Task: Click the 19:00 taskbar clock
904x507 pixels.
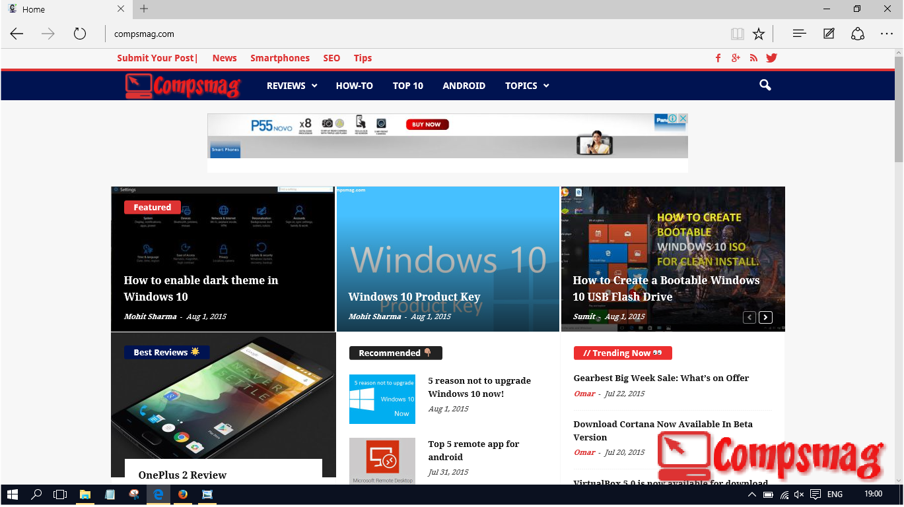Action: pyautogui.click(x=873, y=494)
